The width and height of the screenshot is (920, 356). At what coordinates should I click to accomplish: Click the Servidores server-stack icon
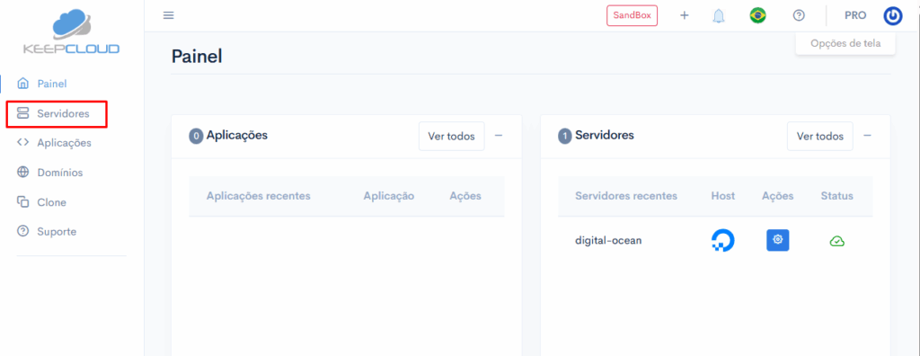click(22, 112)
